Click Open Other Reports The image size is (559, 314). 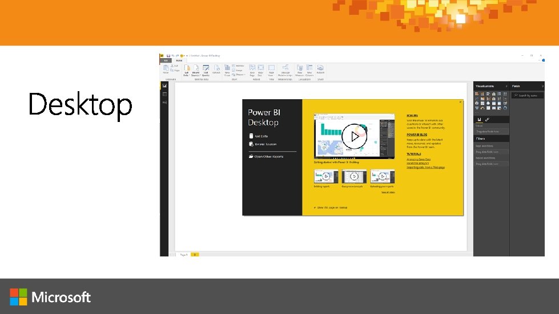point(266,157)
